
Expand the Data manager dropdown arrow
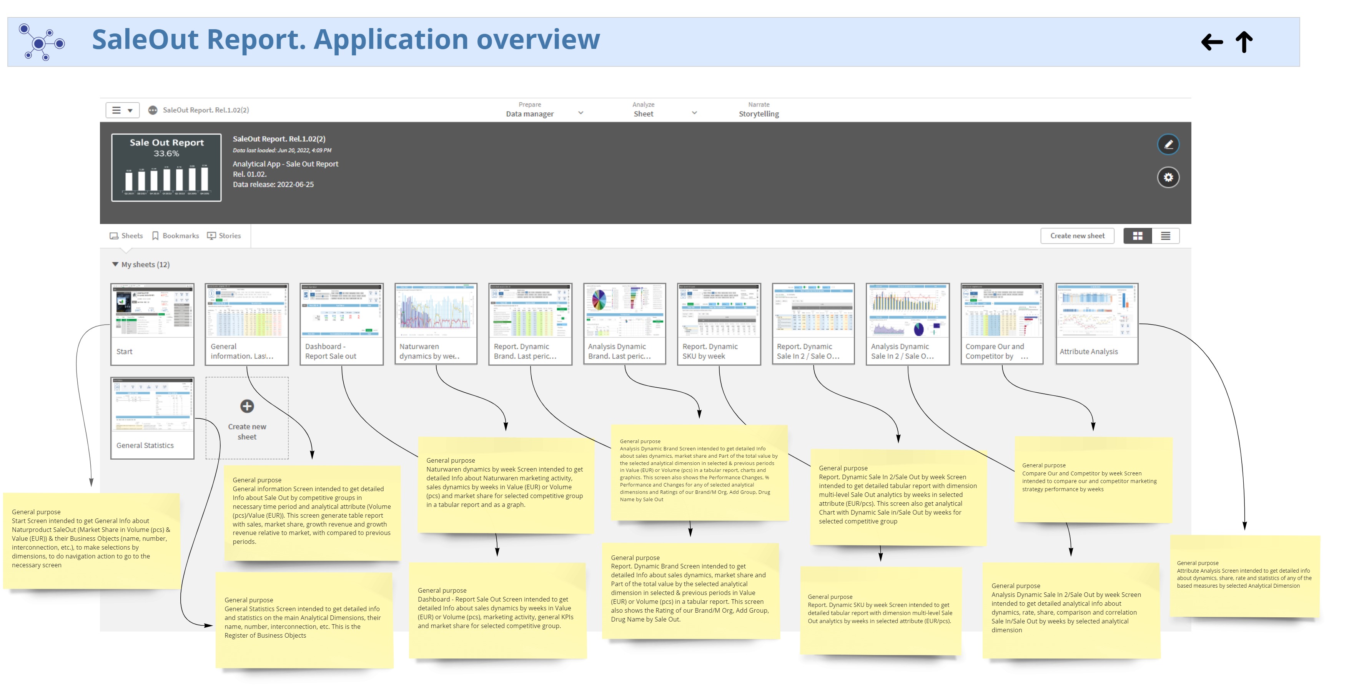(580, 113)
